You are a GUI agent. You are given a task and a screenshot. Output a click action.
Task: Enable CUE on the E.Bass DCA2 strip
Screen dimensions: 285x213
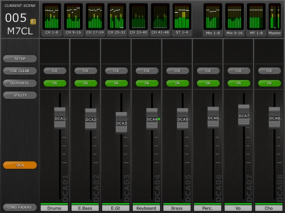85,71
